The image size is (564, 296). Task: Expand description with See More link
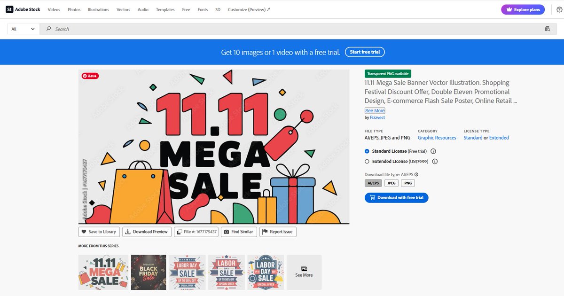[375, 111]
